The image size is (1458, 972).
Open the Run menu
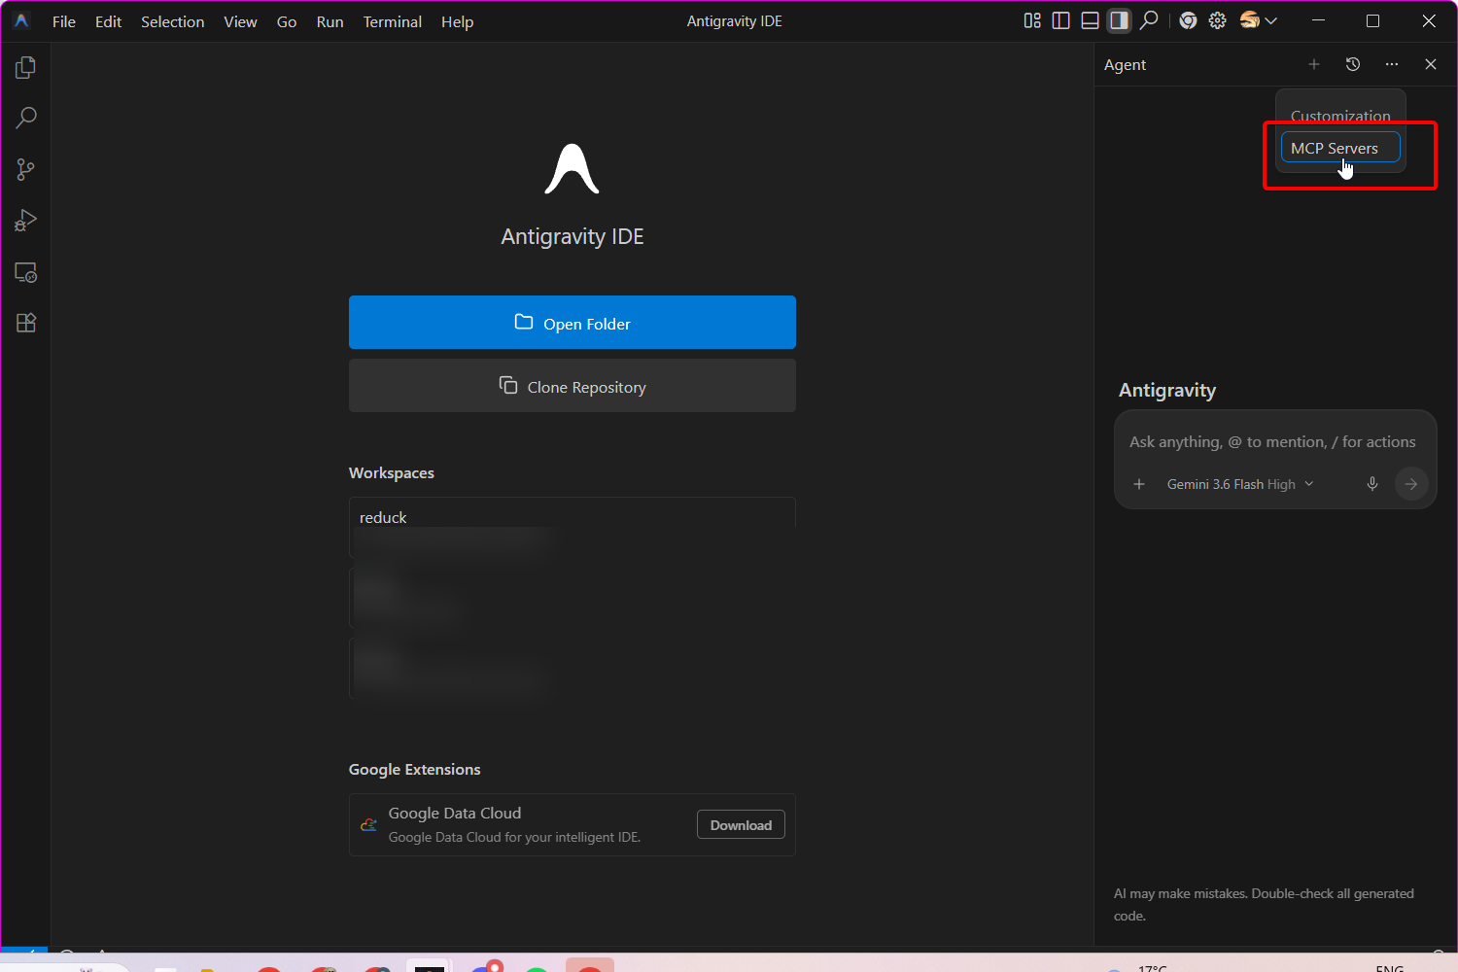click(x=330, y=21)
